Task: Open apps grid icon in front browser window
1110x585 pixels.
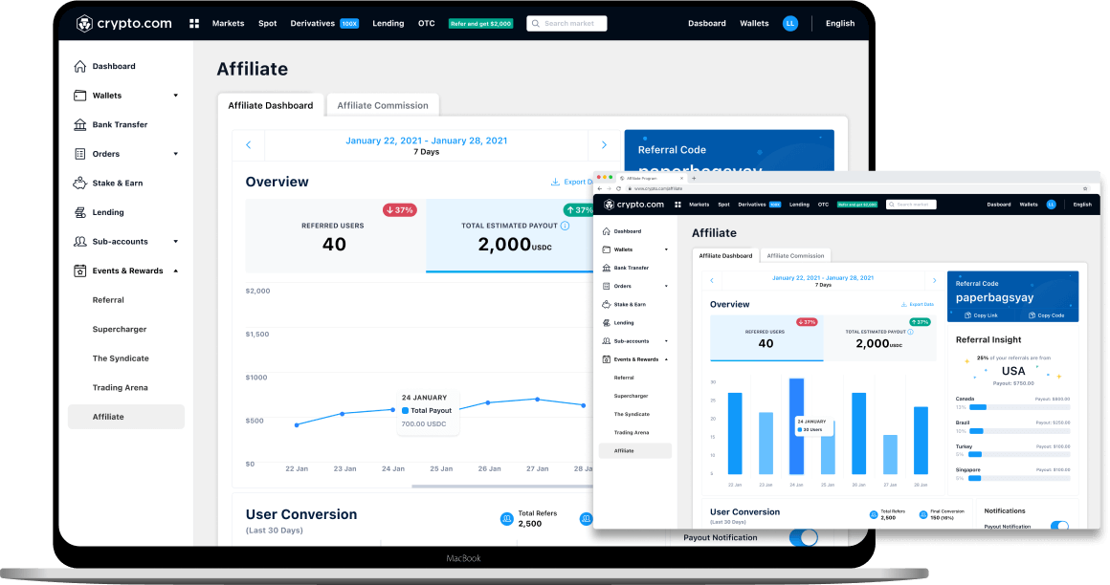Action: 677,205
